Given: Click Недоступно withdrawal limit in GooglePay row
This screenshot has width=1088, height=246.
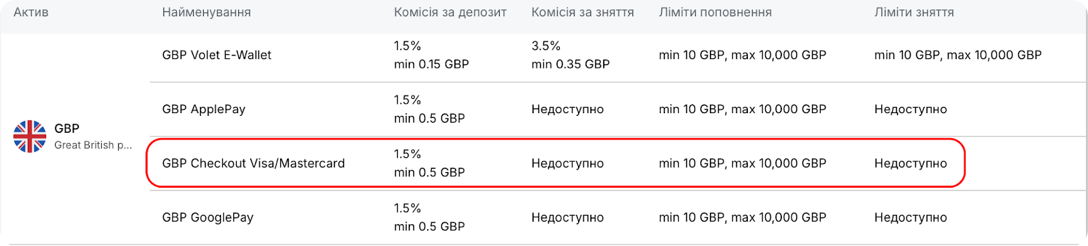Looking at the screenshot, I should coord(910,218).
